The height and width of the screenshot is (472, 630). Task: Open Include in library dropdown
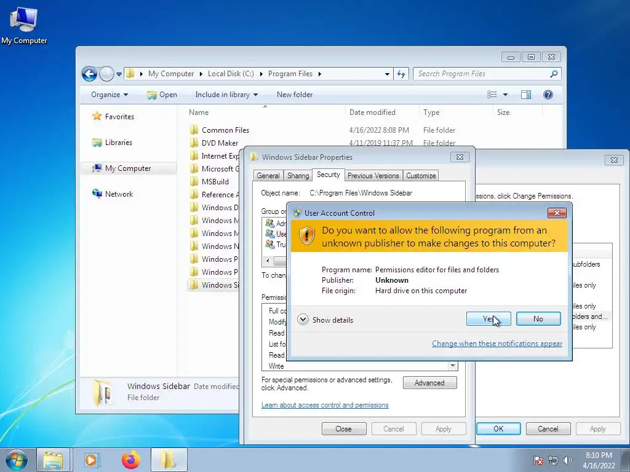tap(226, 95)
